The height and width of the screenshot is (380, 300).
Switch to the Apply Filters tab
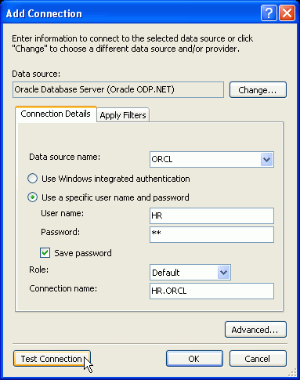point(123,115)
